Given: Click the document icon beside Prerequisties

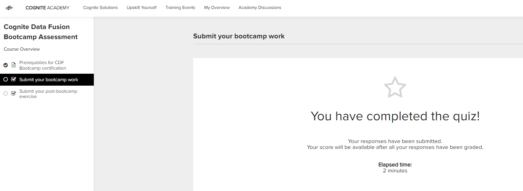Looking at the screenshot, I should tap(14, 65).
